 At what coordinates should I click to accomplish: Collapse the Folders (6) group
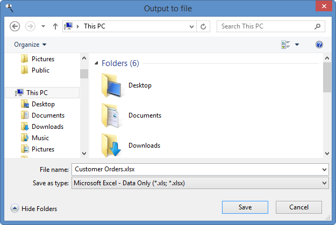click(x=96, y=63)
